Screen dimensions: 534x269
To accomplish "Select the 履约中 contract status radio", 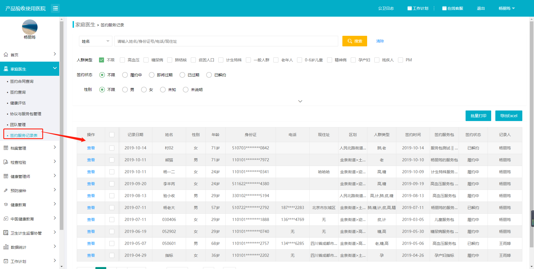I will [125, 75].
